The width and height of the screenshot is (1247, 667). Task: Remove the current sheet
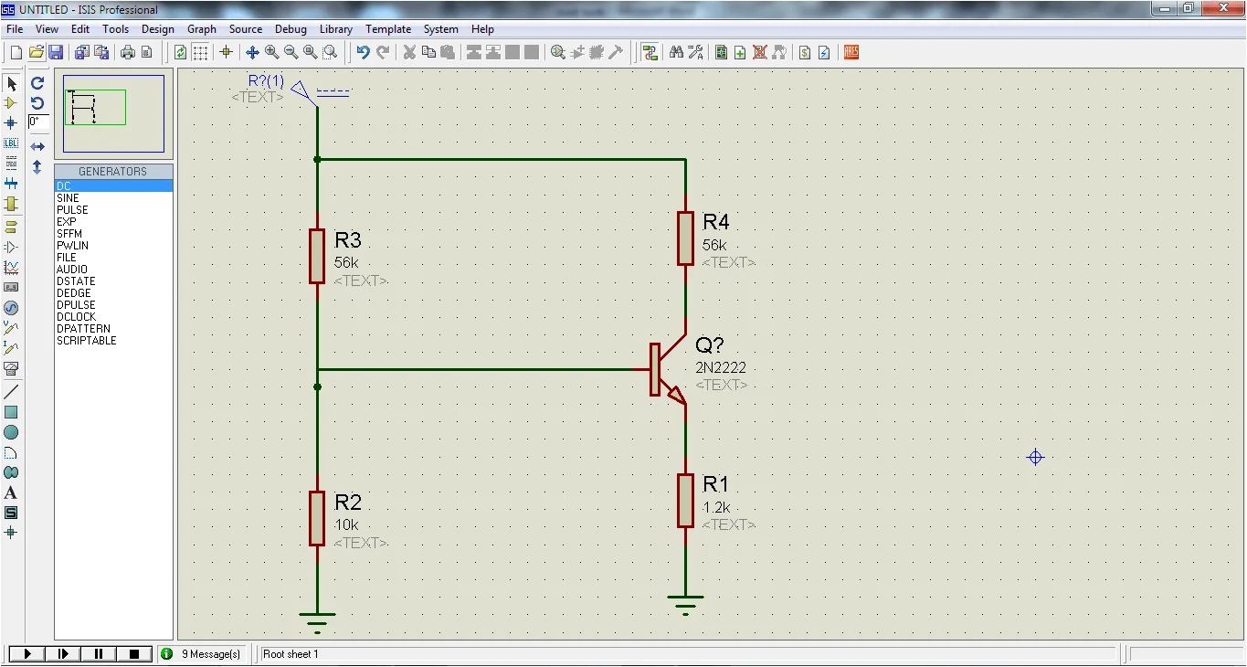759,53
